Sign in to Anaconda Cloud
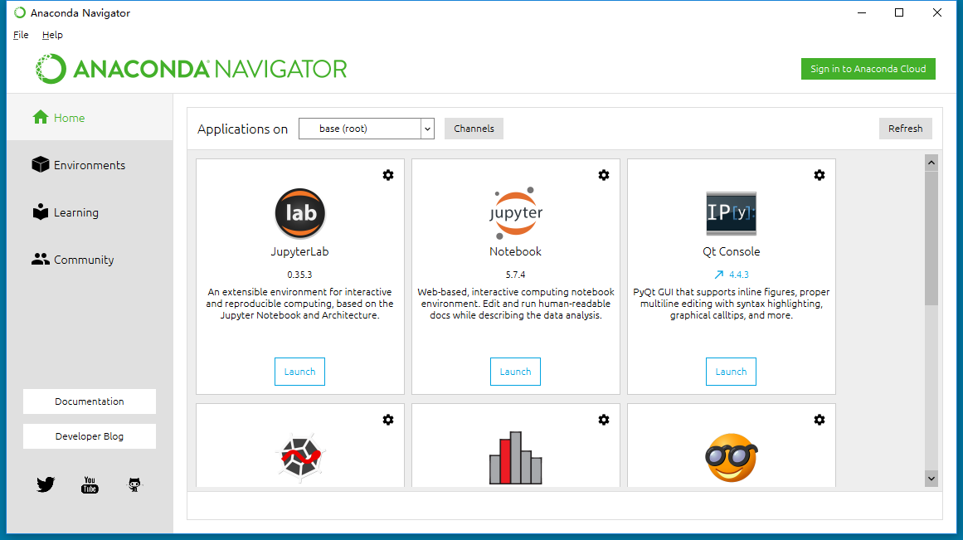Screen dimensions: 963x540 point(868,69)
